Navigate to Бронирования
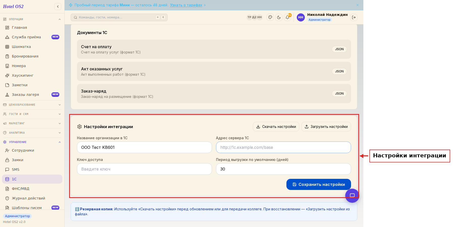Screen dimensions: 456x227 (x=32, y=56)
